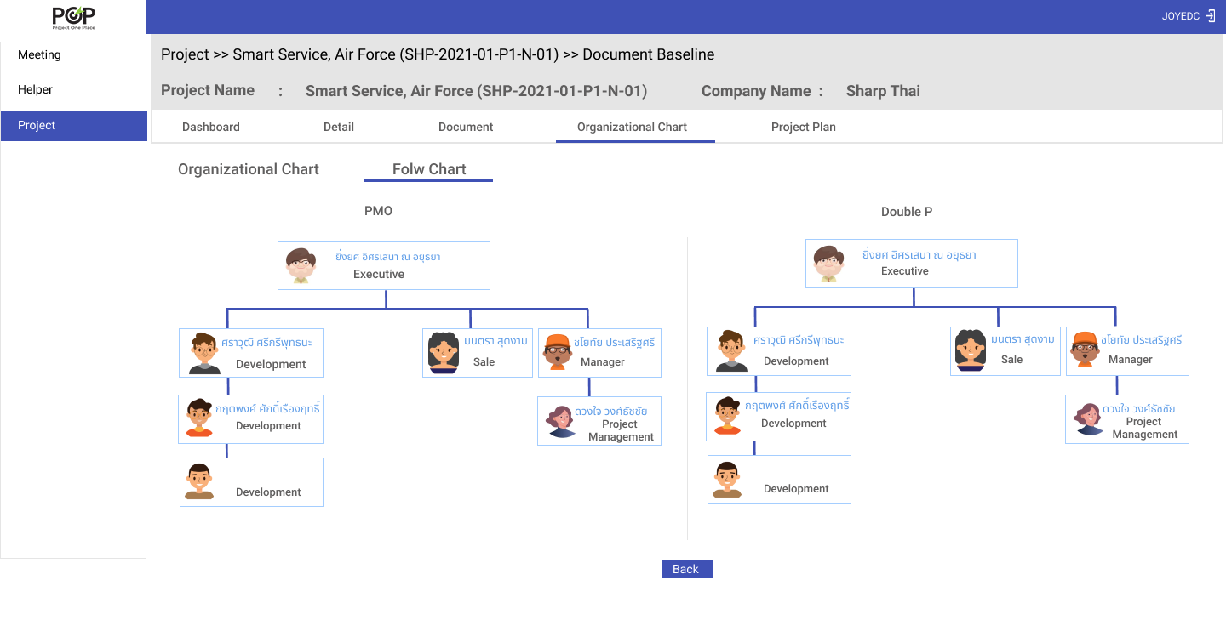Click the logout icon beside JOYEDC
Screen dimensions: 1226x637
[1211, 16]
